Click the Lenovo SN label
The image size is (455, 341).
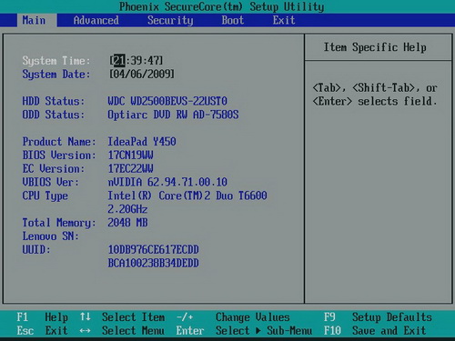coord(50,236)
